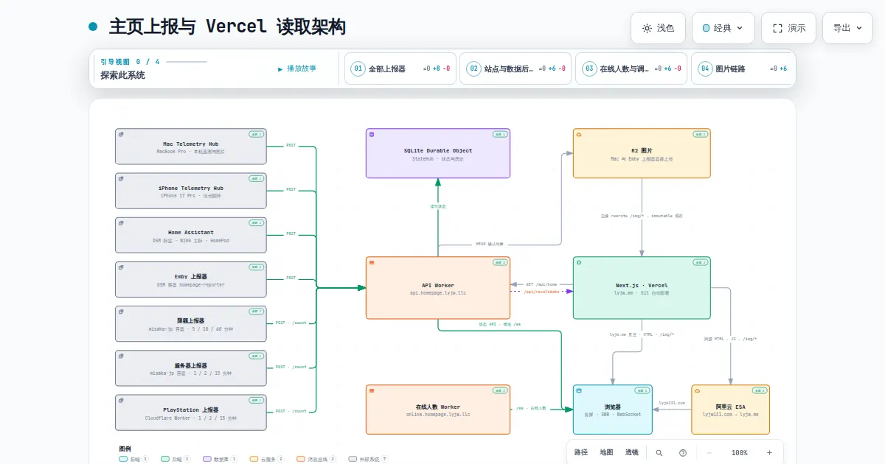Open diagram search with the magnifier icon

(659, 453)
